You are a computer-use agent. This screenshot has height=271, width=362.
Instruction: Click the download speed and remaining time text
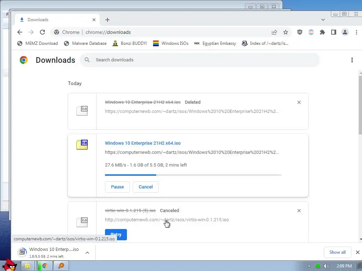[146, 165]
